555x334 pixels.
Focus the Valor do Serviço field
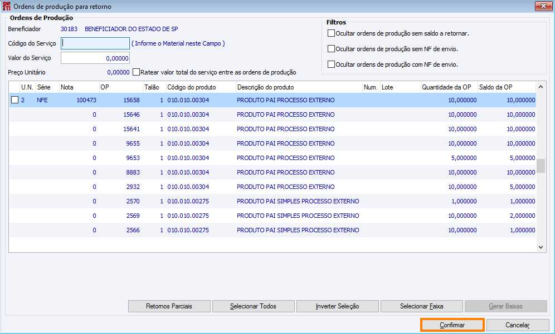[x=95, y=58]
